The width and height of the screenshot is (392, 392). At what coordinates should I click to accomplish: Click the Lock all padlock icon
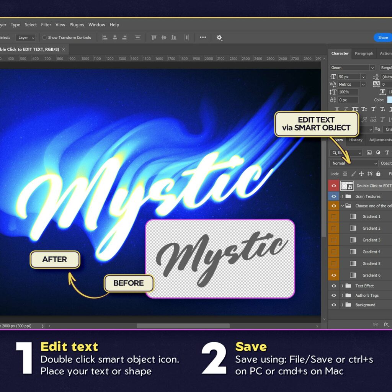coord(379,174)
